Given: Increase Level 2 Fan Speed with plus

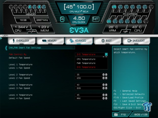Looking at the screenshot, I should (x=103, y=78).
